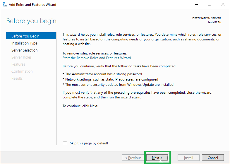This screenshot has width=230, height=164.
Task: Cancel the wizard
Action: tap(213, 158)
